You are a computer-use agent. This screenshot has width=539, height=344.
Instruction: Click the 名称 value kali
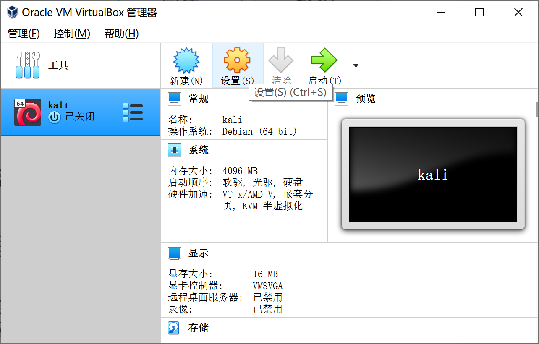click(233, 120)
